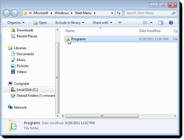Show hidden path with double chevron in address bar

(30, 13)
